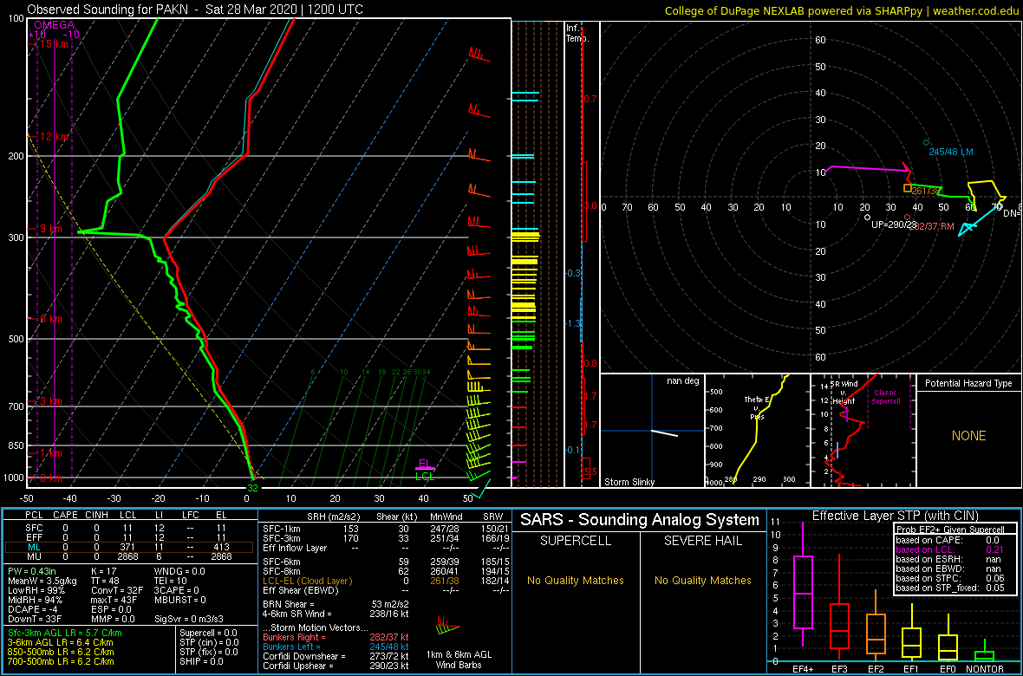Image resolution: width=1023 pixels, height=676 pixels.
Task: Click the Prob EF2+ Given Supercell heading
Action: [x=952, y=530]
